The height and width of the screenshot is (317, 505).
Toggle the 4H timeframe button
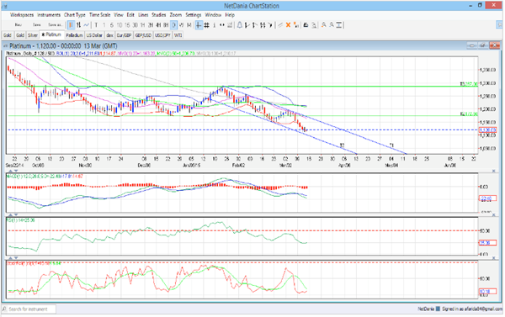pyautogui.click(x=158, y=24)
